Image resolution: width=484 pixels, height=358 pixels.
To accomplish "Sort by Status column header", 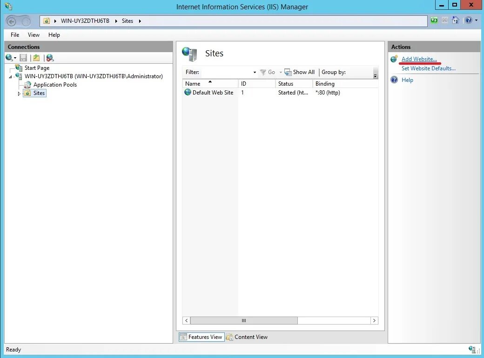I will tap(294, 84).
